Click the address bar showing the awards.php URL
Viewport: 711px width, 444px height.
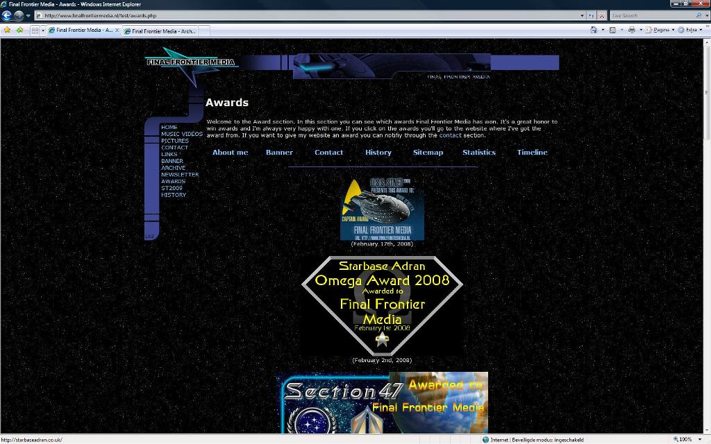(x=306, y=15)
